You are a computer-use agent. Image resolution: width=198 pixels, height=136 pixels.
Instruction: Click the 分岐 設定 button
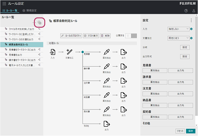pos(185,47)
